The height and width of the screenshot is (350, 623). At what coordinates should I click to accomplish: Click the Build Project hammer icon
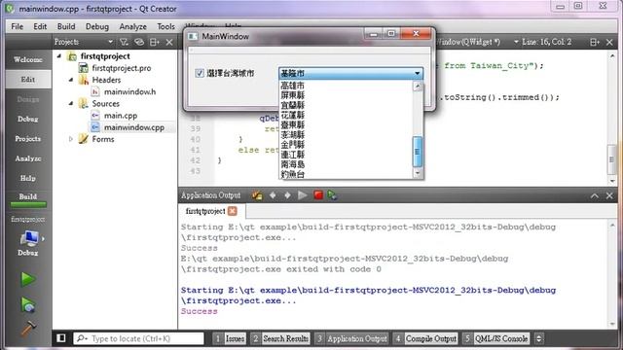[x=28, y=329]
